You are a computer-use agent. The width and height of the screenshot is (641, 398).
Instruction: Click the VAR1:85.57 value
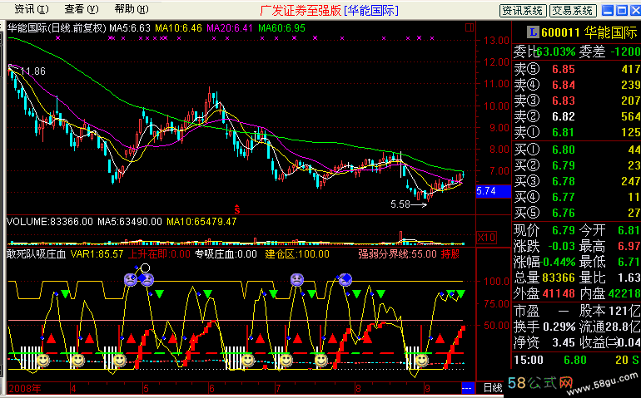pos(97,254)
